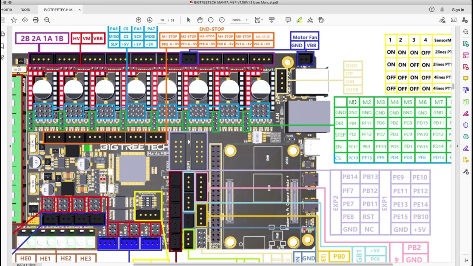Switch to the Tools tab
The height and width of the screenshot is (266, 473).
(25, 10)
